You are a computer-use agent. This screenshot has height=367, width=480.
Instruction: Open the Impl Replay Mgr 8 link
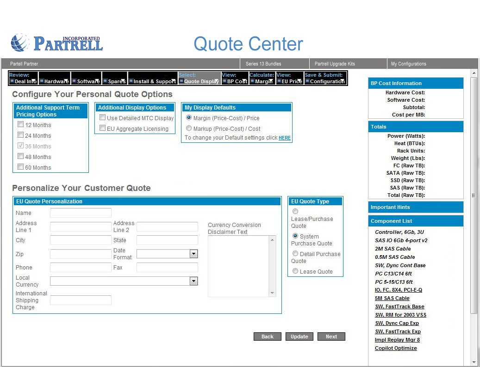[x=397, y=339]
